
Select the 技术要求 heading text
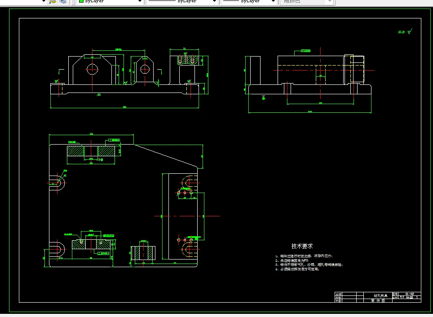coord(302,246)
